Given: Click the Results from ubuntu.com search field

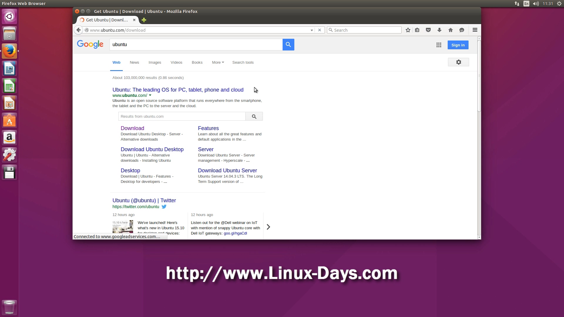Looking at the screenshot, I should tap(182, 117).
